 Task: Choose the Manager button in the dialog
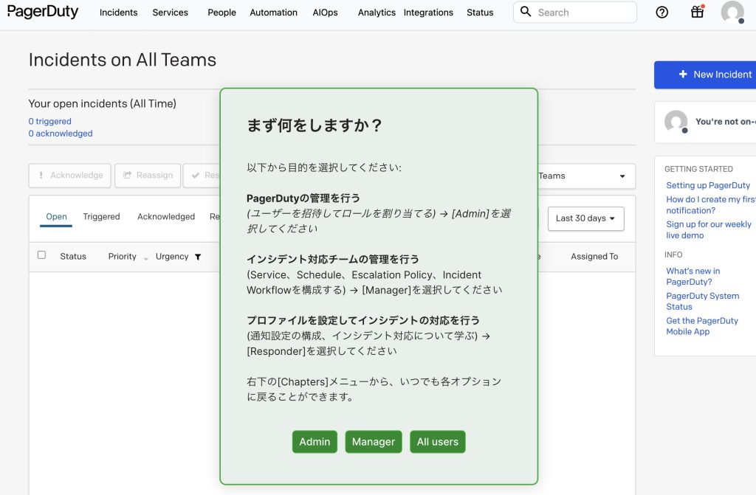coord(374,441)
